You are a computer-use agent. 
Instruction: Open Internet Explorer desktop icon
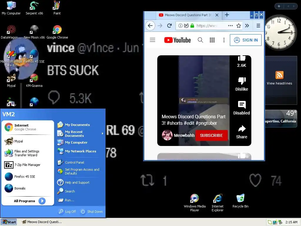click(218, 202)
